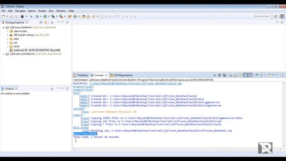Click the Forward navigation arrow icon

click(x=131, y=16)
